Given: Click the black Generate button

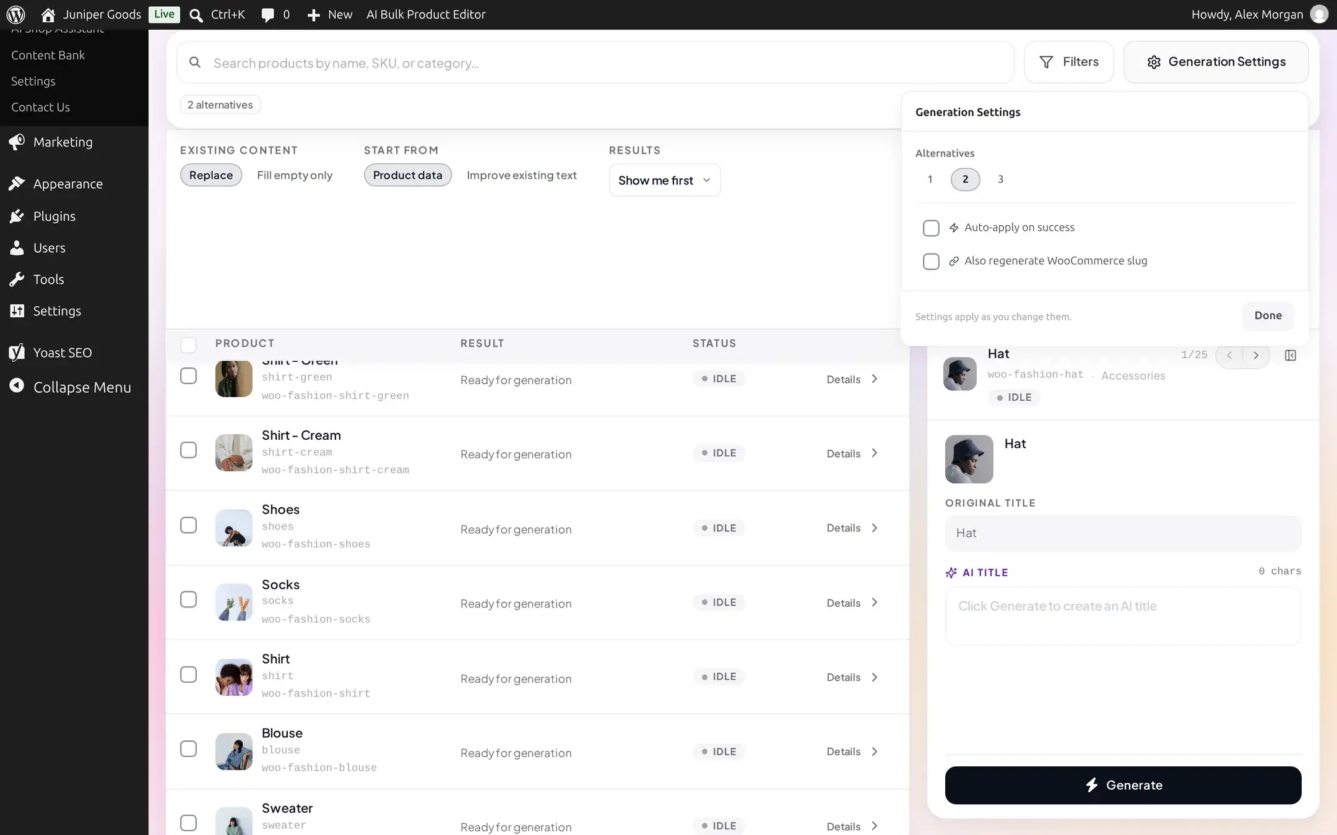Looking at the screenshot, I should pos(1123,785).
